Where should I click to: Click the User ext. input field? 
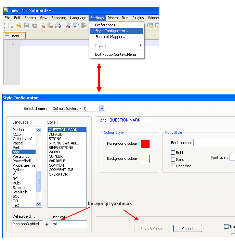(69, 224)
